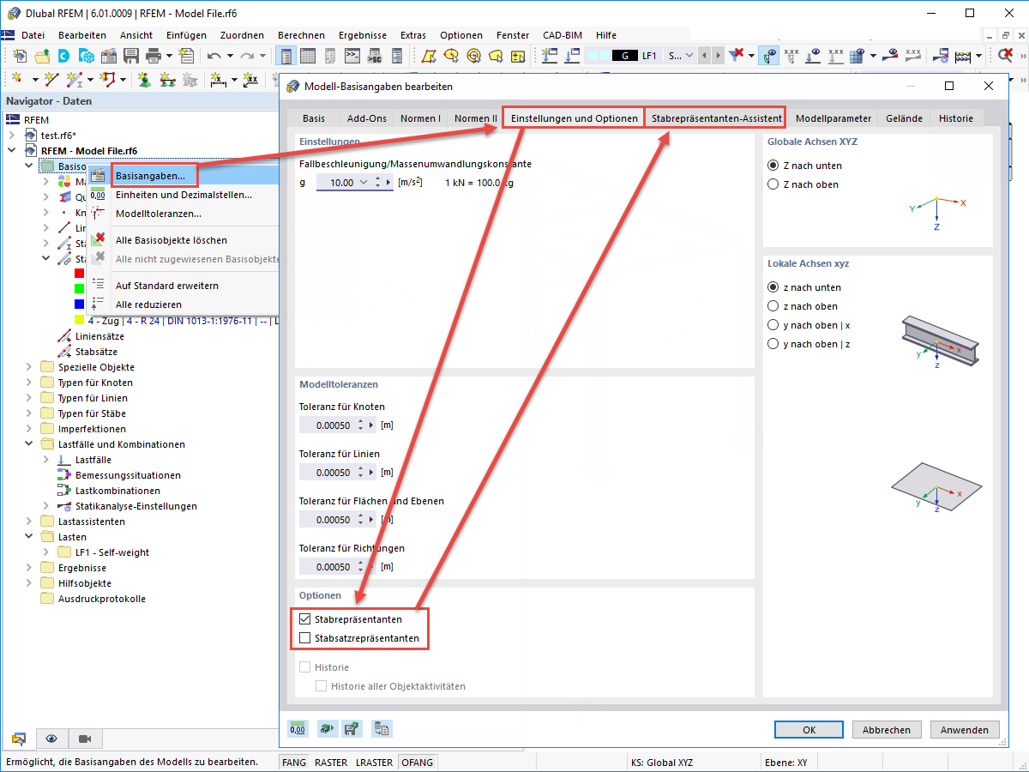Open Navigator Display eye tab
The image size is (1029, 772).
click(52, 739)
